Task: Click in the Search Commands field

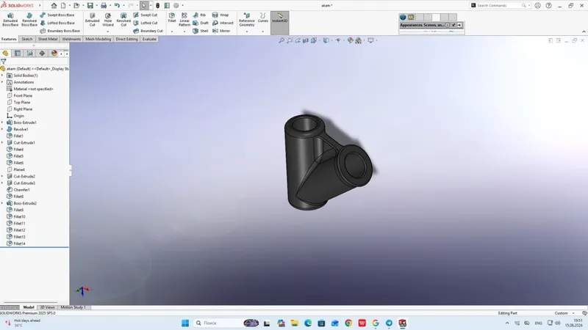Action: point(499,5)
